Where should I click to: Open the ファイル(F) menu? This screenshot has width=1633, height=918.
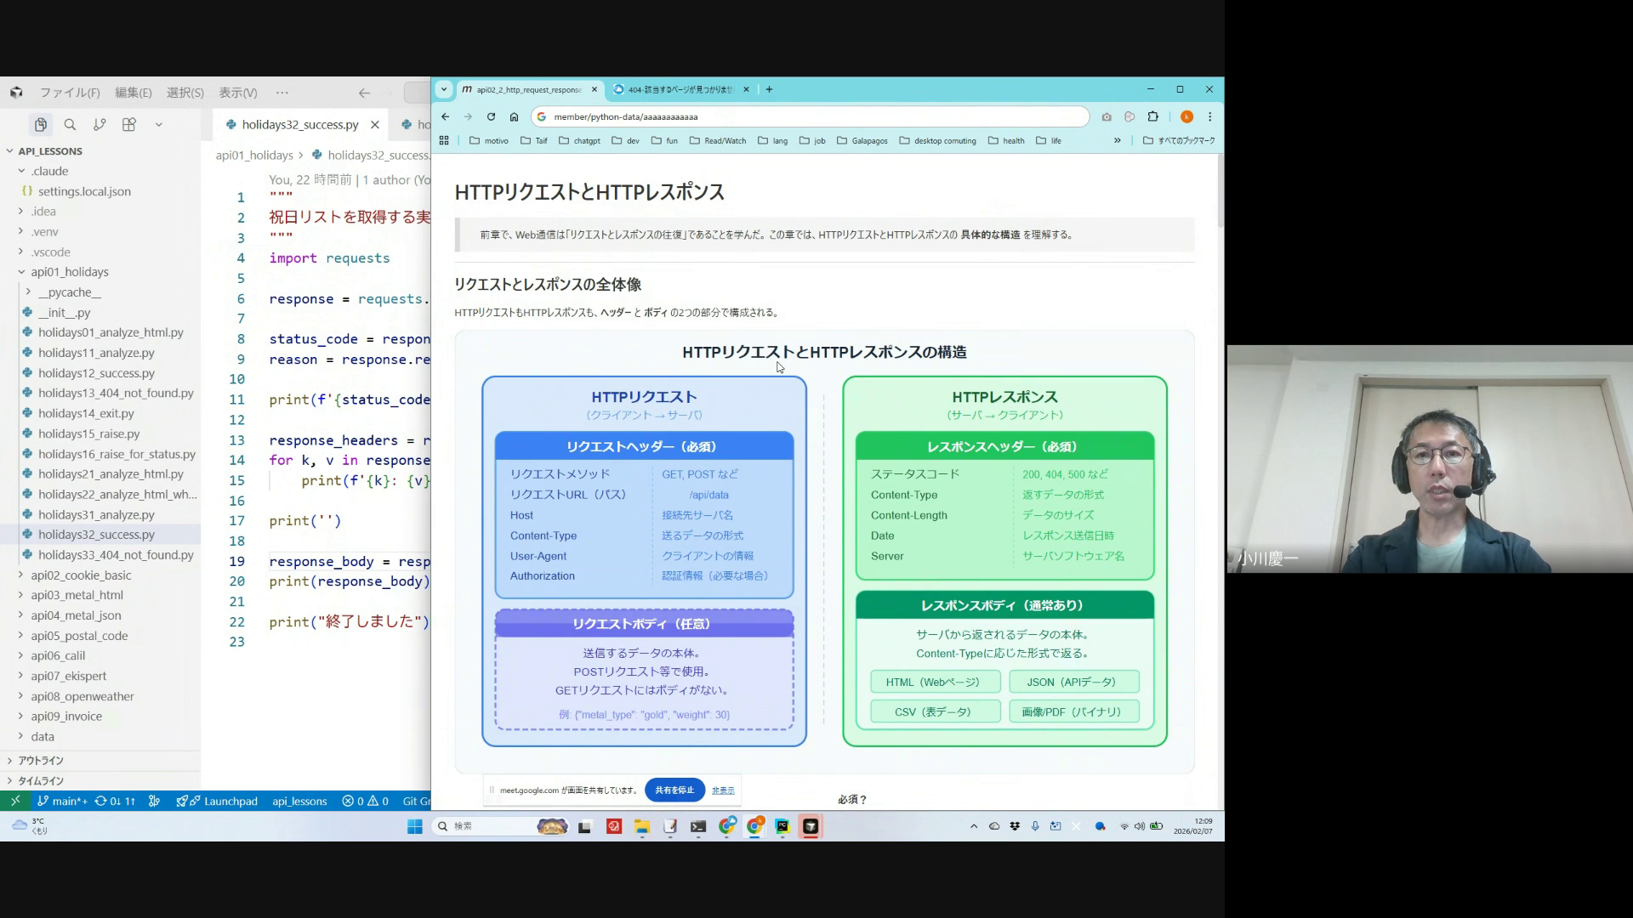pyautogui.click(x=69, y=93)
